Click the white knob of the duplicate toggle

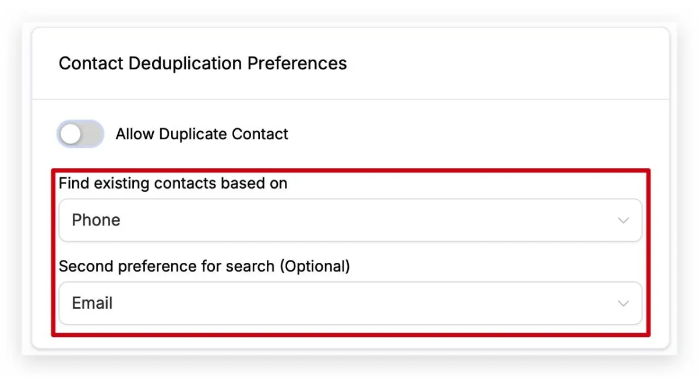[72, 135]
